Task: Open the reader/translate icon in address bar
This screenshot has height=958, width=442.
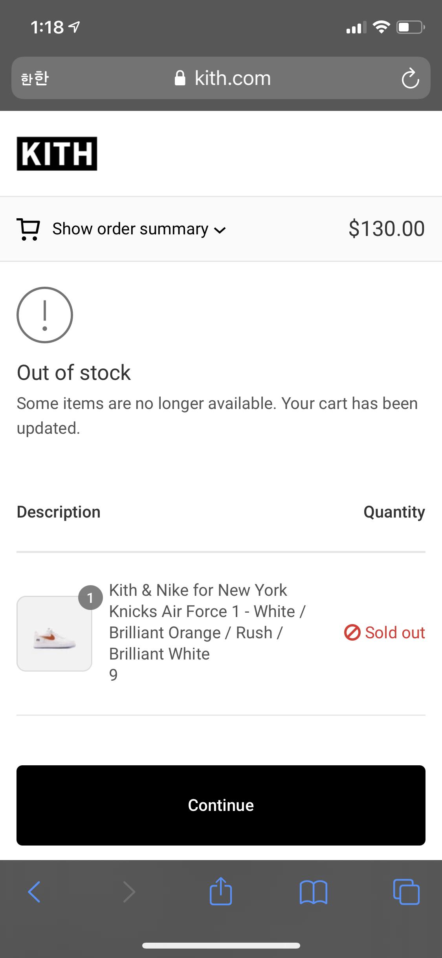Action: click(35, 78)
